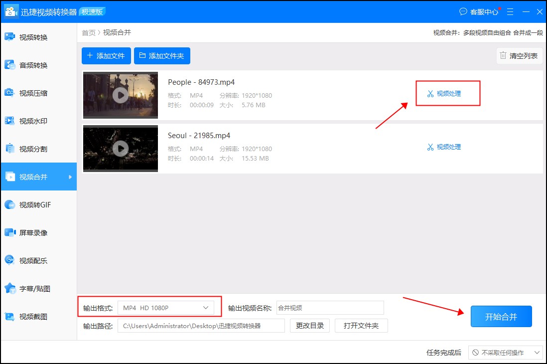Open 客服中心 in the title bar
Image resolution: width=547 pixels, height=364 pixels.
point(479,11)
